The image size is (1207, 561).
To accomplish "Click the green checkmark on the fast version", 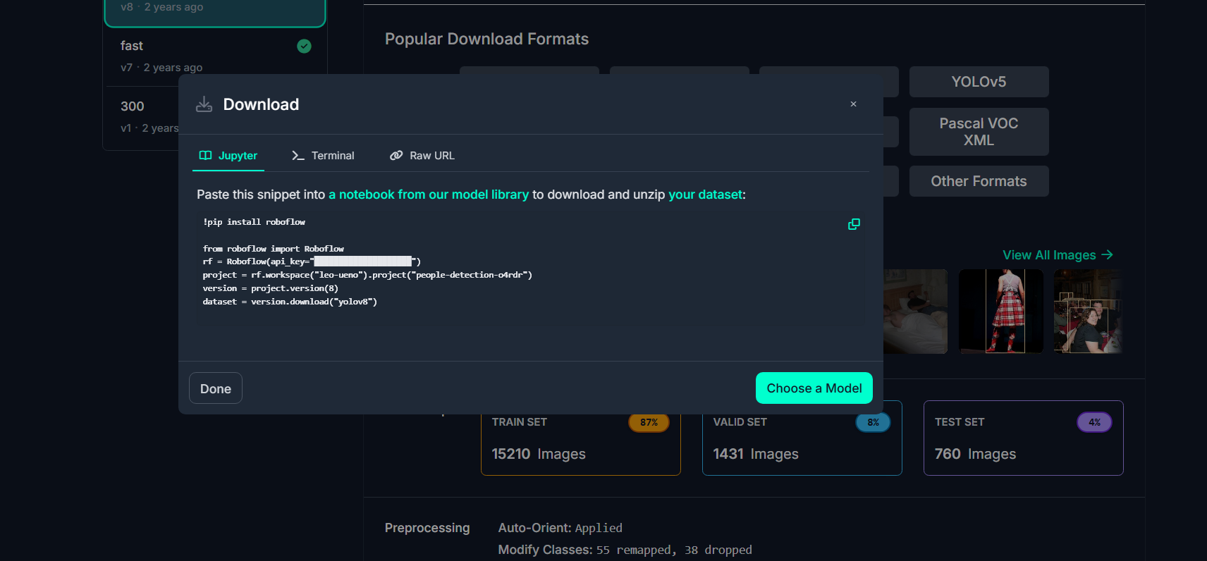I will 304,47.
